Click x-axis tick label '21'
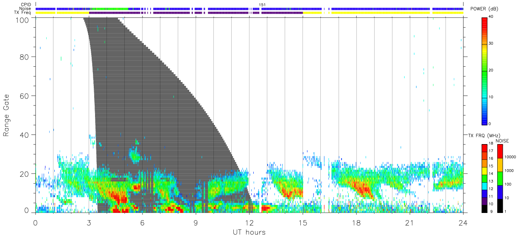Viewport: 521px width, 241px height. click(410, 222)
